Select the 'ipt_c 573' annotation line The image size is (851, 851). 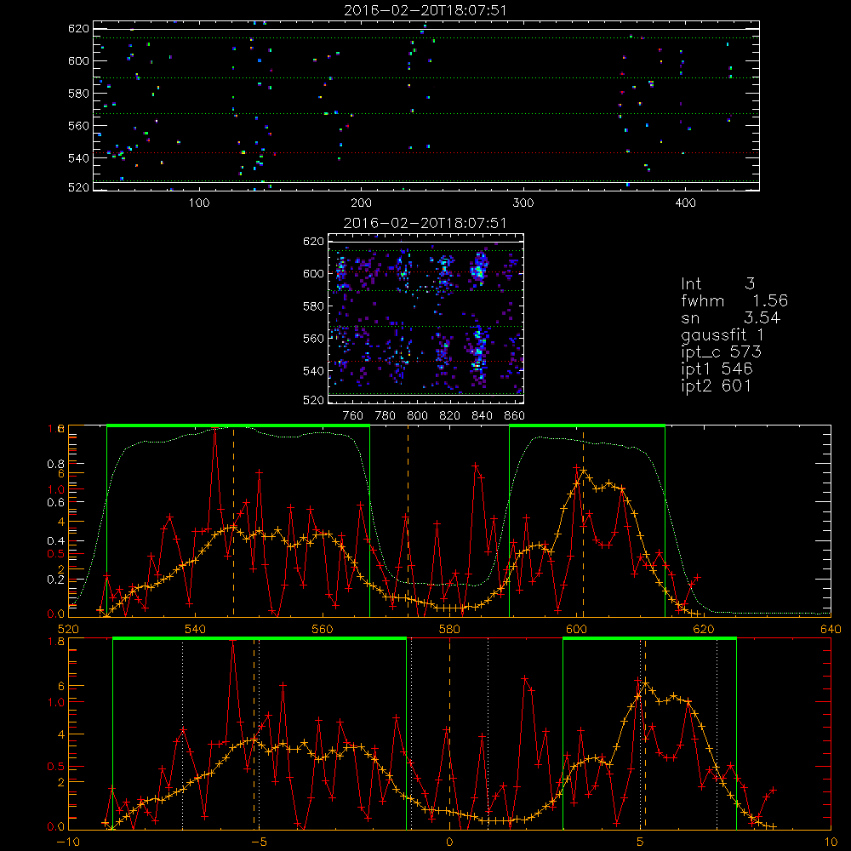(x=722, y=352)
